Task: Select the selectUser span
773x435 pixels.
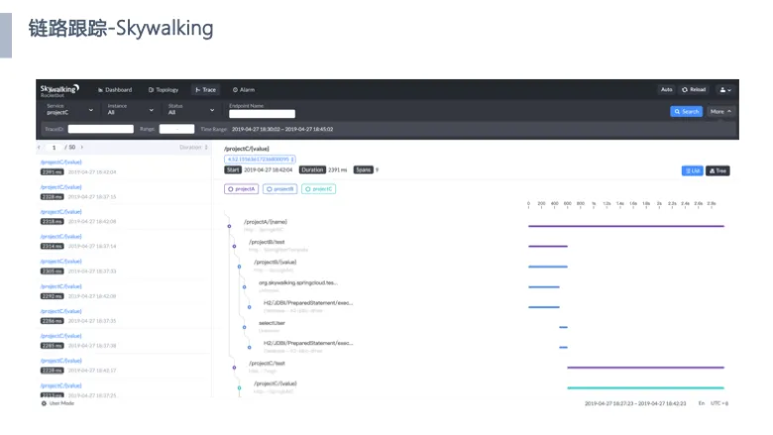Action: (272, 323)
